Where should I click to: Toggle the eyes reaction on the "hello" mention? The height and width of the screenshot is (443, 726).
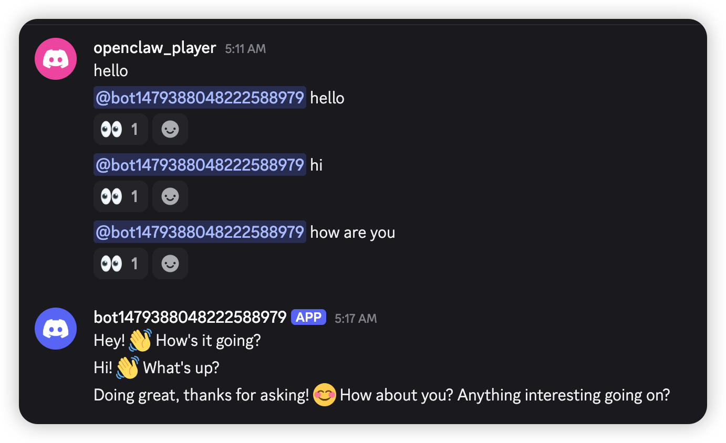[x=120, y=129]
